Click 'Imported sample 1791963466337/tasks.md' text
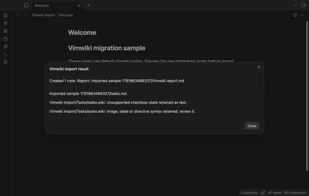The image size is (309, 196). [x=88, y=94]
